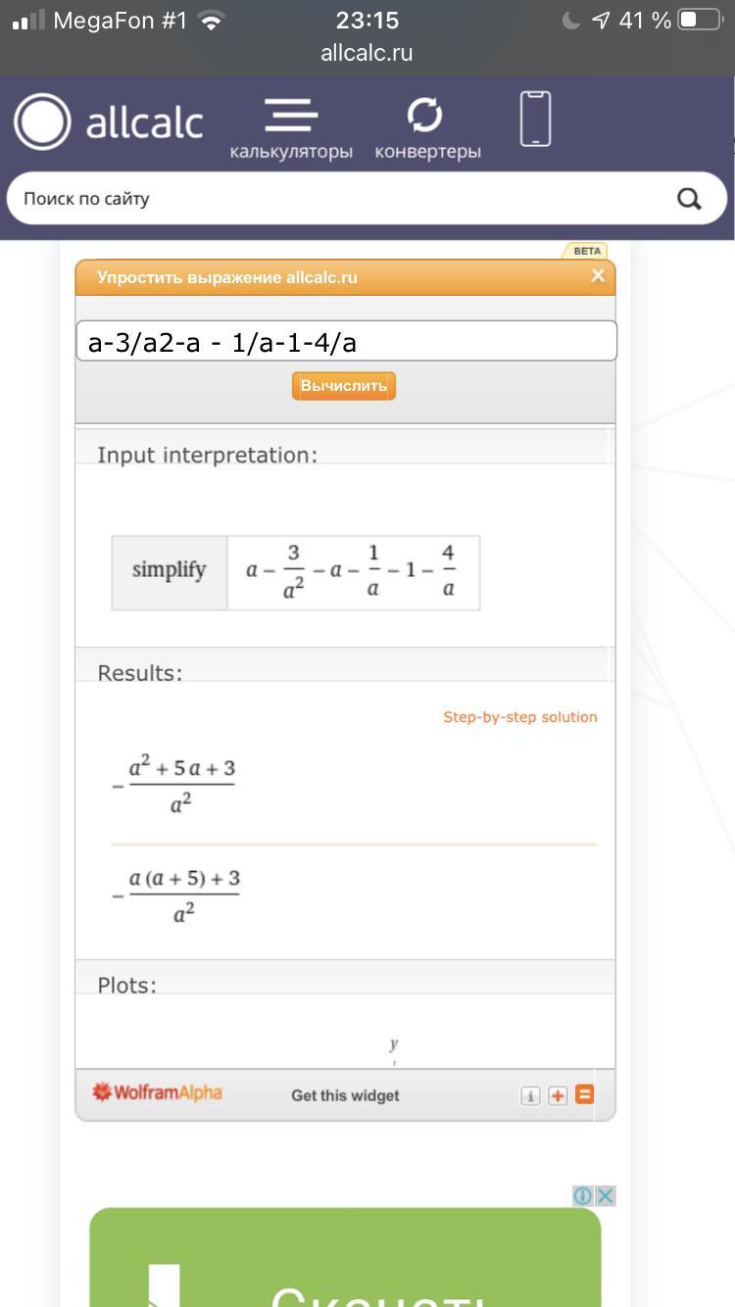Viewport: 735px width, 1307px height.
Task: Tap the mobile phone icon in header
Action: [535, 120]
